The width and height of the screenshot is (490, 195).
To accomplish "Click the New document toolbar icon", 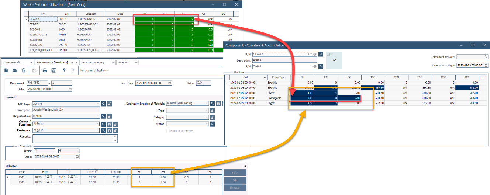I will [7, 70].
